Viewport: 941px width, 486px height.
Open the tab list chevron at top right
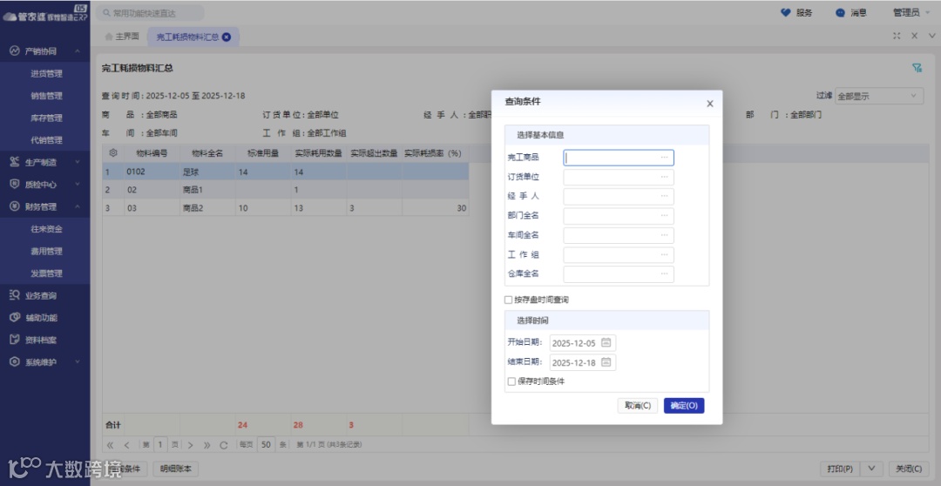click(931, 36)
